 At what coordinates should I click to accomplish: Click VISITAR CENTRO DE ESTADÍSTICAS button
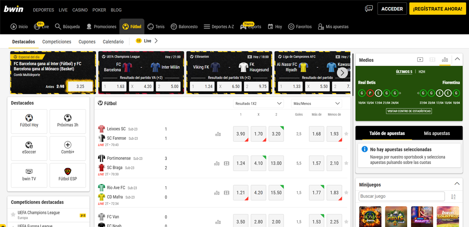[x=409, y=111]
